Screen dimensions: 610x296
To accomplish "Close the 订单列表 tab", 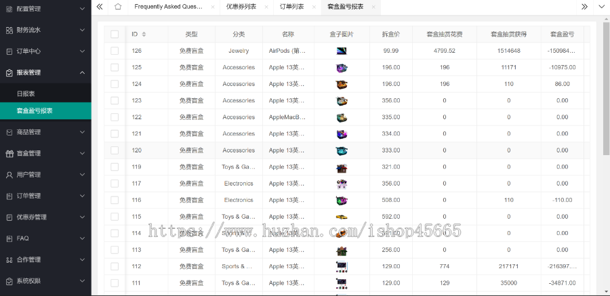I will pos(314,7).
